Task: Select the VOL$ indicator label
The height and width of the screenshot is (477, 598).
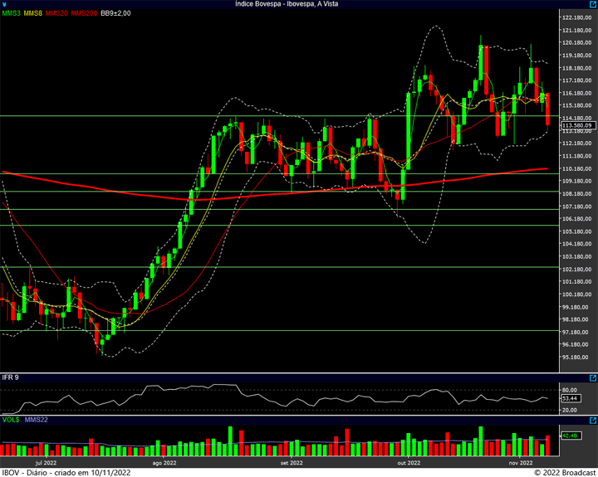Action: [x=11, y=420]
